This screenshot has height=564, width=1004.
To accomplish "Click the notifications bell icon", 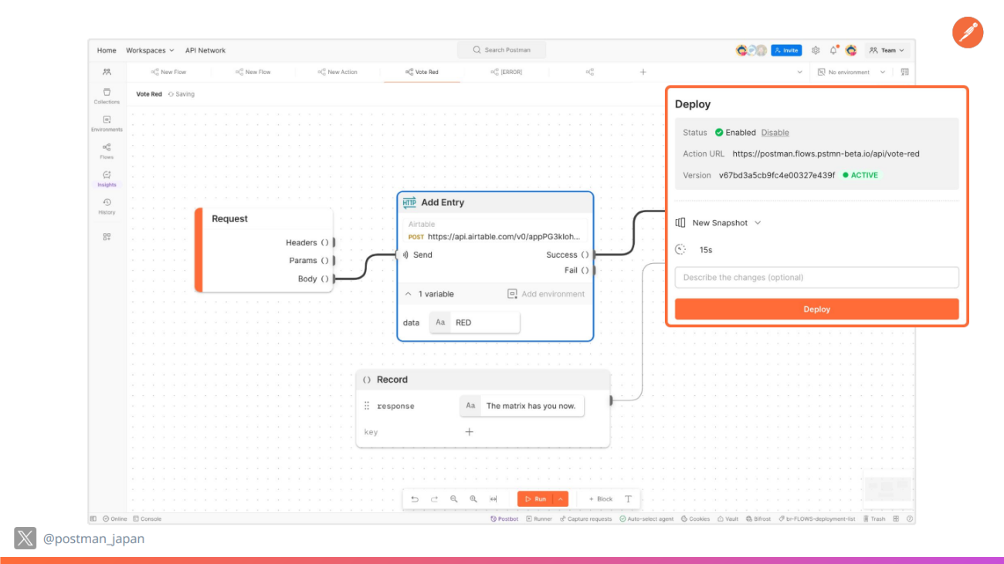I will (833, 50).
